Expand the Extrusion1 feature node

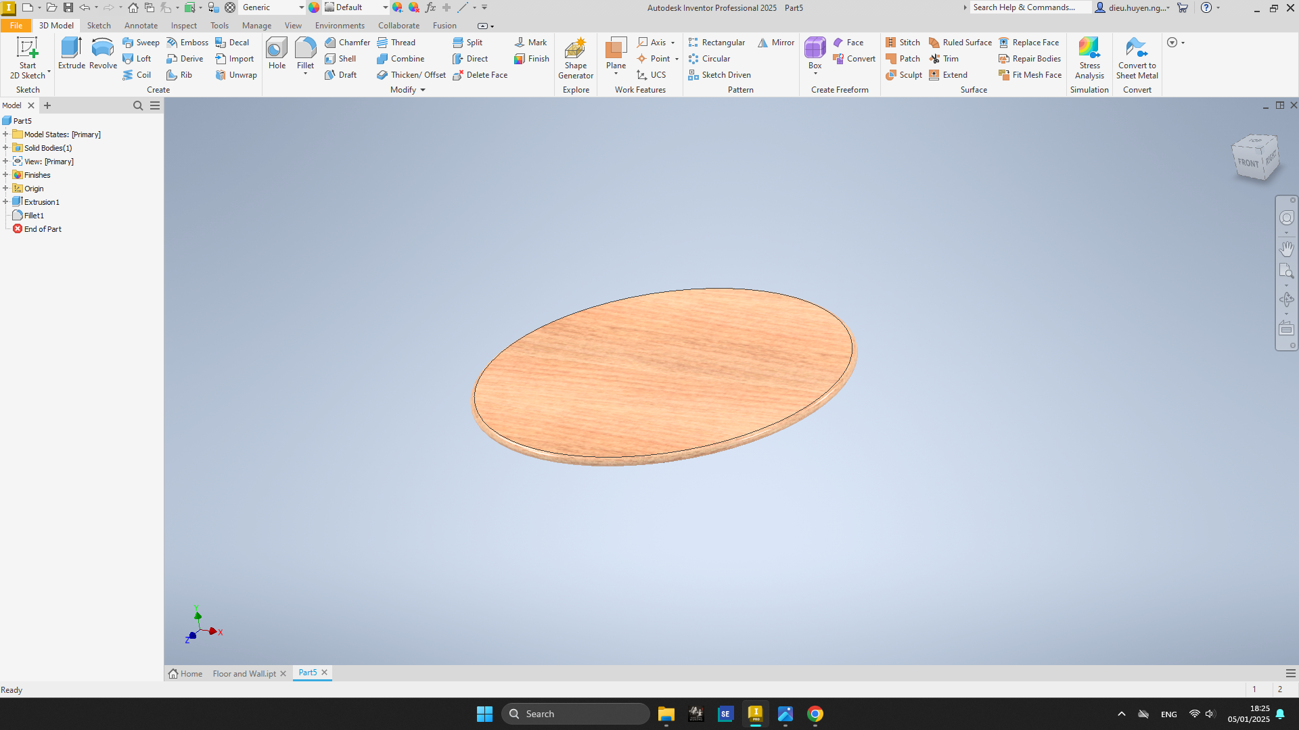[5, 202]
